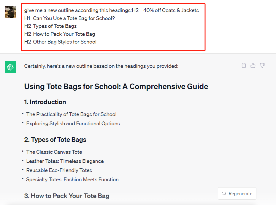Click 'Reusable Eco-Friendly Totes' bullet

pyautogui.click(x=59, y=170)
